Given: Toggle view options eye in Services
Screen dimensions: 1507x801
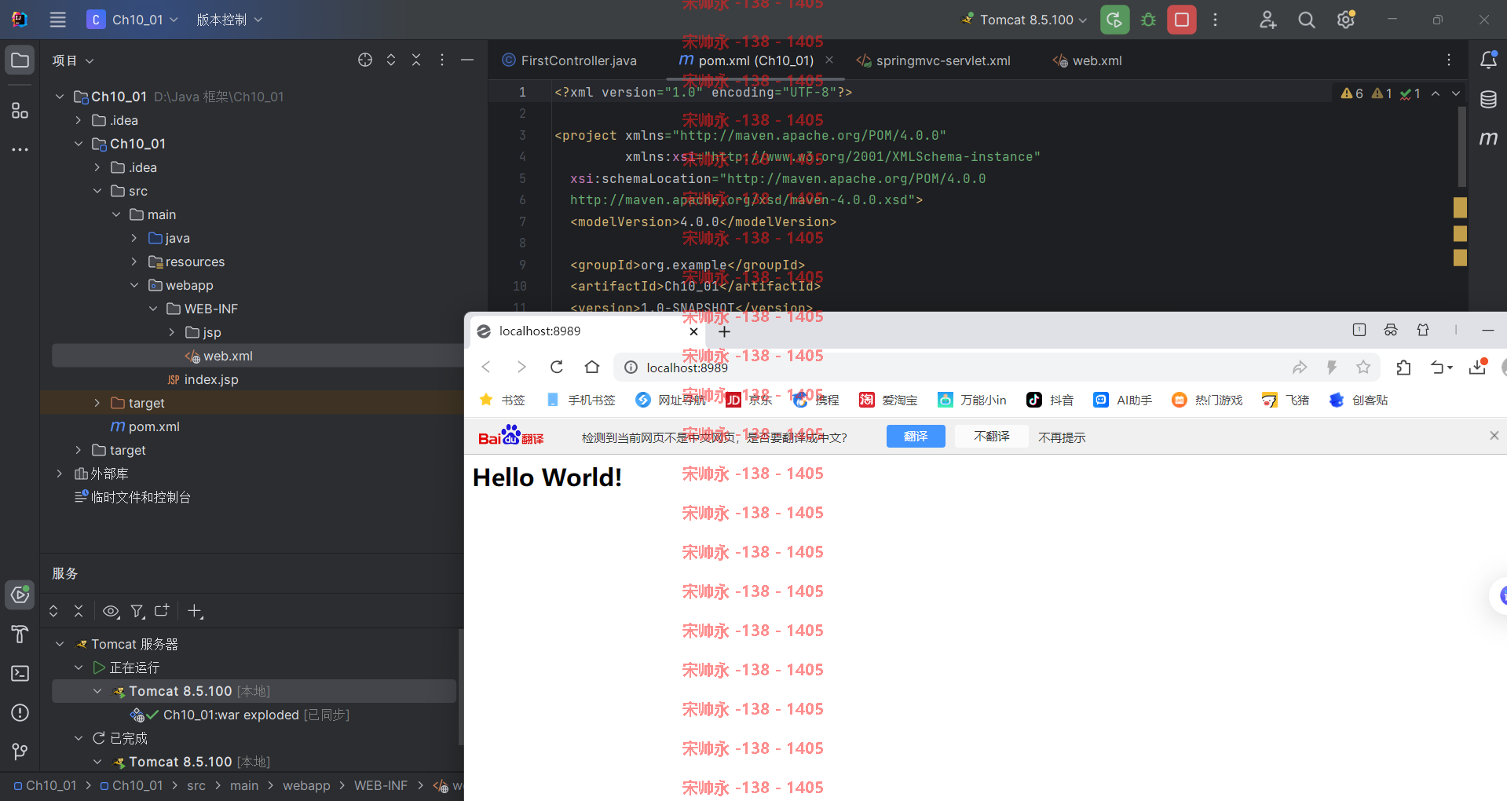Looking at the screenshot, I should point(111,611).
